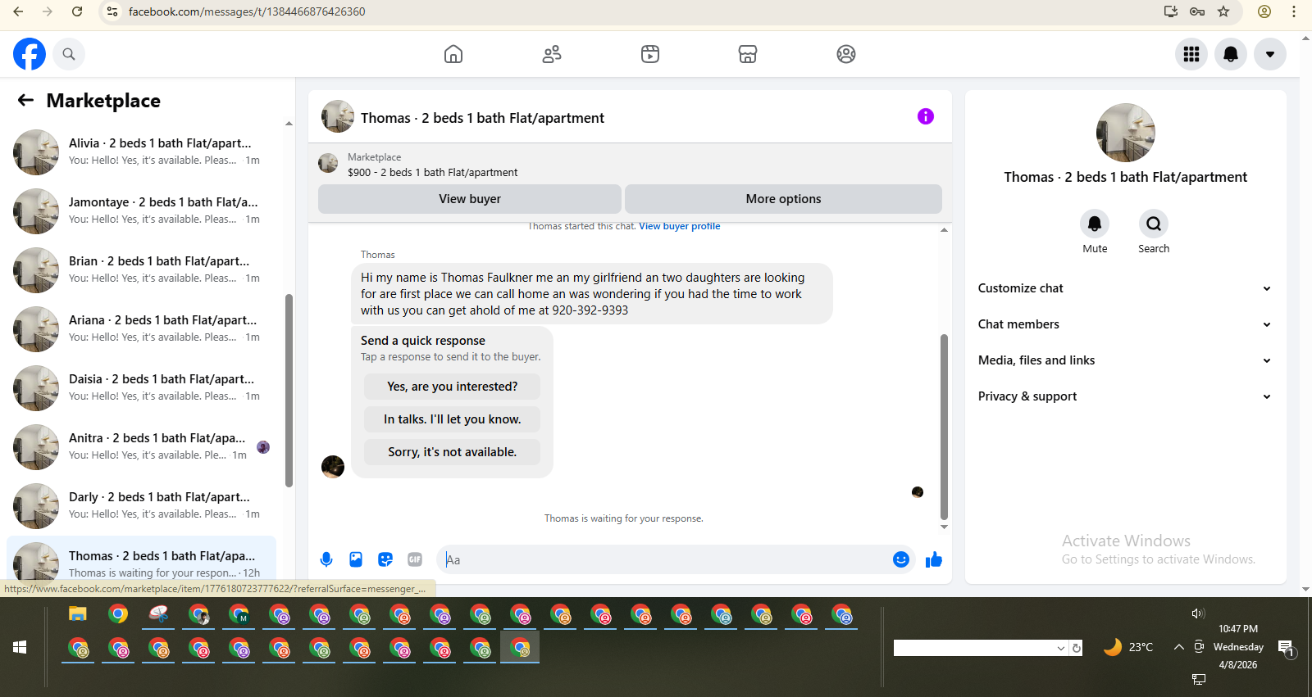
Task: Attach a photo with the image icon
Action: coord(356,559)
